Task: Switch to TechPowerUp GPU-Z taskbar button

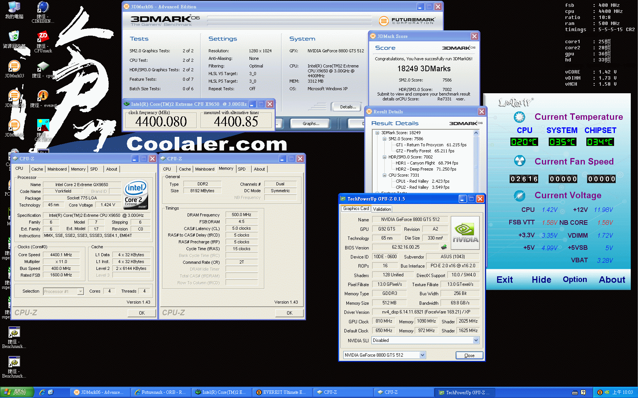Action: (x=464, y=392)
